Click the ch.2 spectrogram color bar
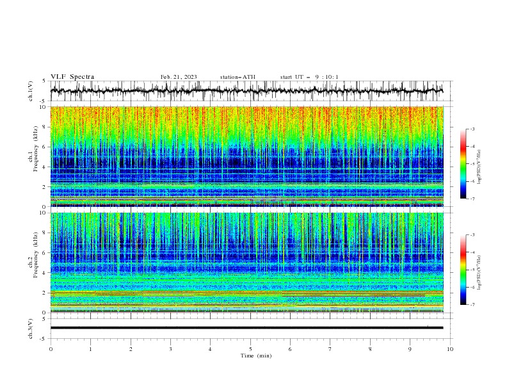The width and height of the screenshot is (507, 392). pos(463,270)
